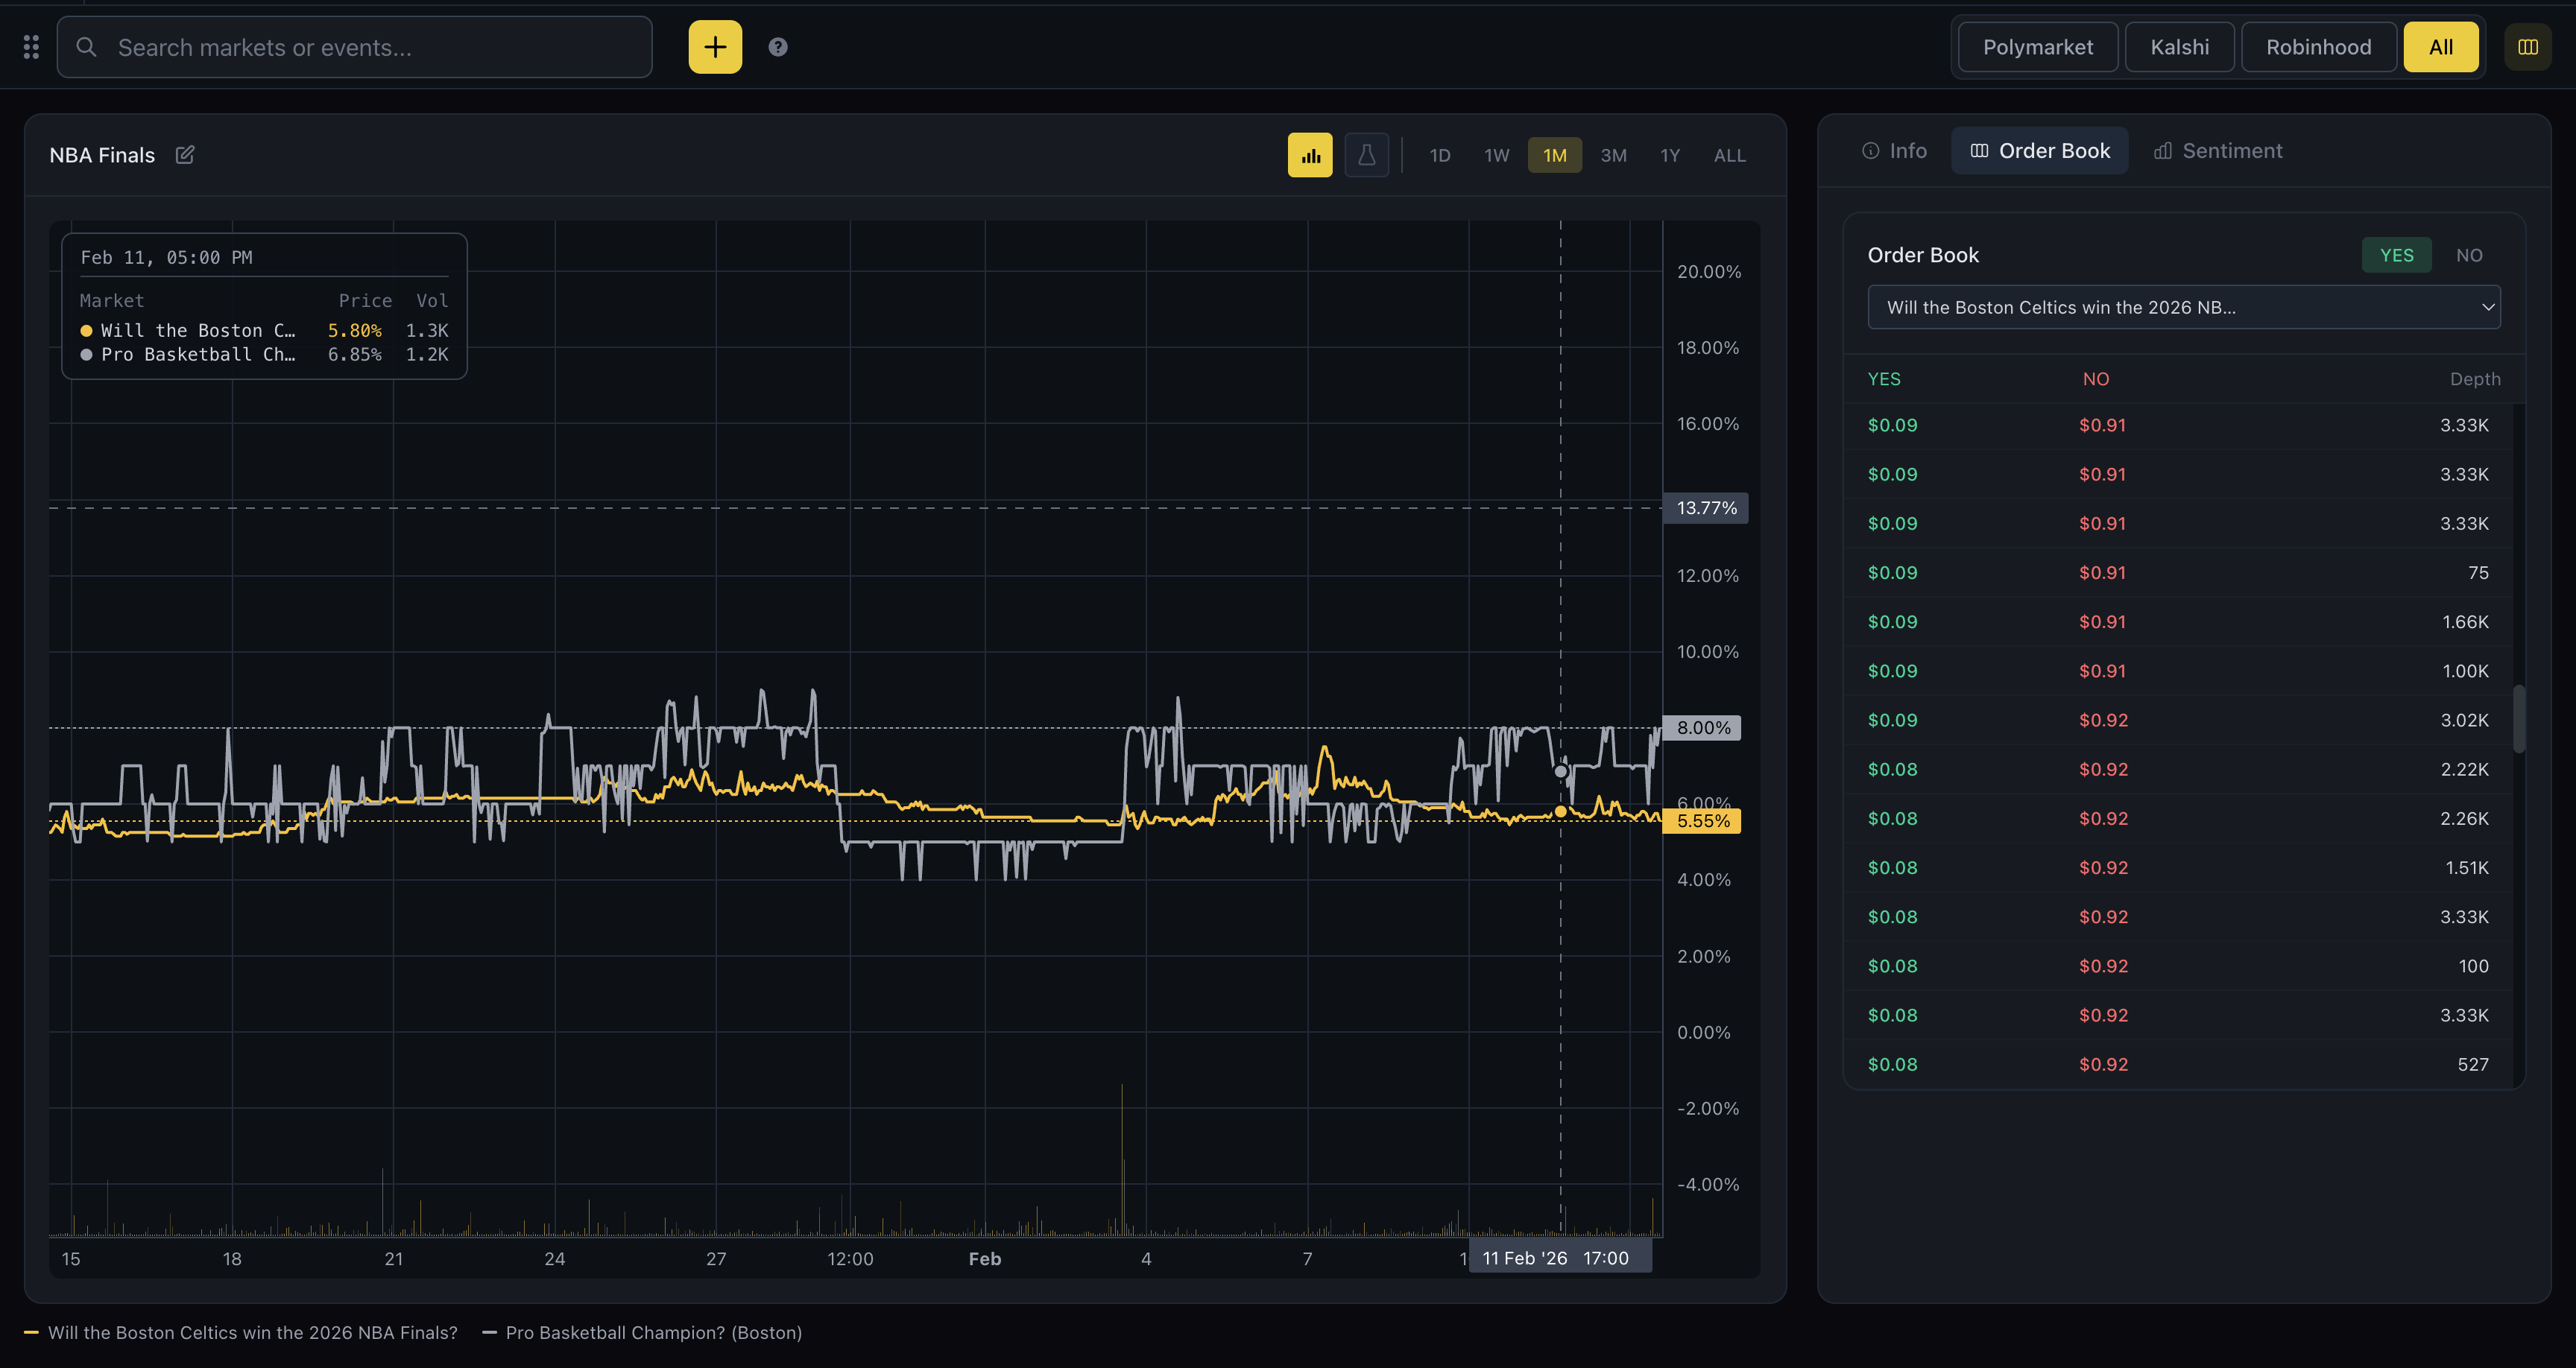Toggle the All platforms filter
The width and height of the screenshot is (2576, 1368).
[2440, 47]
